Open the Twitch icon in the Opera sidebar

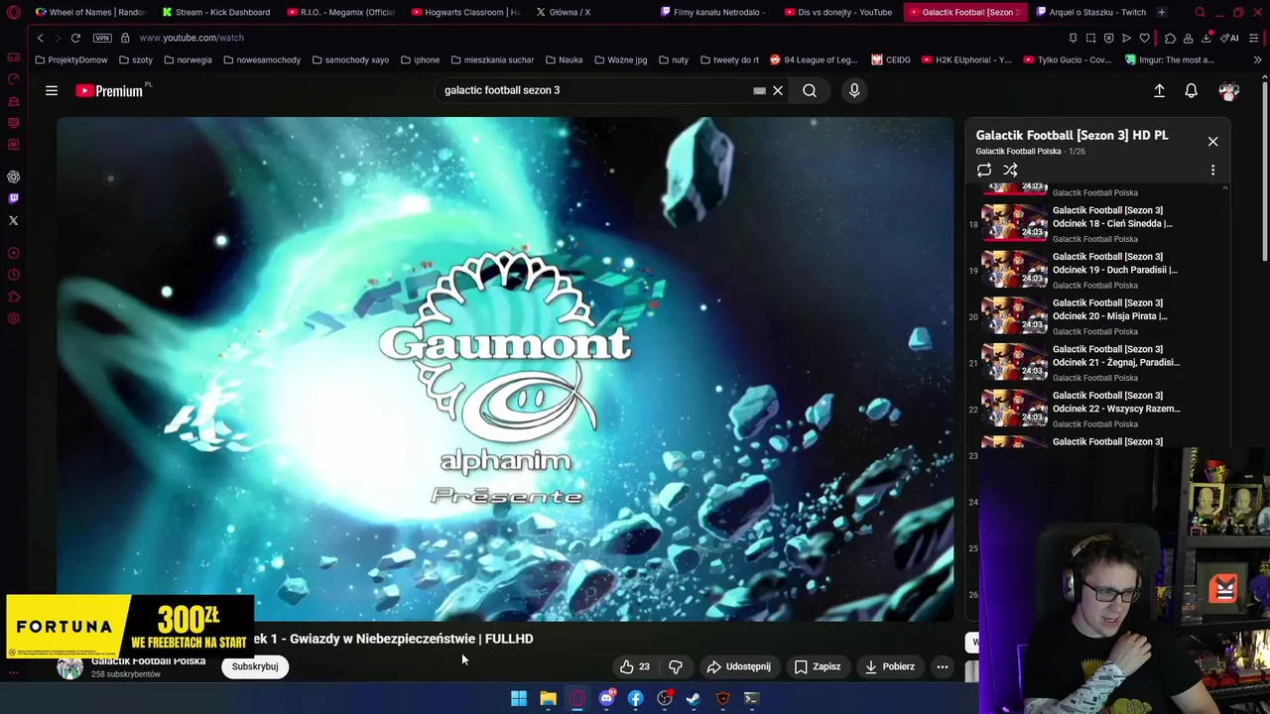pos(13,198)
